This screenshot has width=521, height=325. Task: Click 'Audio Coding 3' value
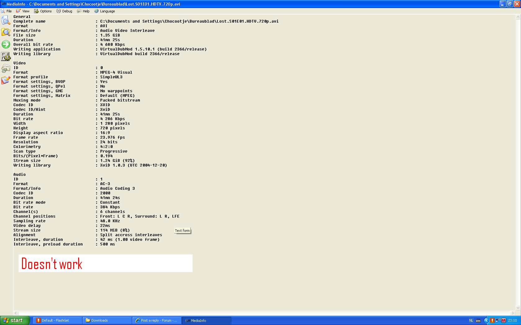117,188
